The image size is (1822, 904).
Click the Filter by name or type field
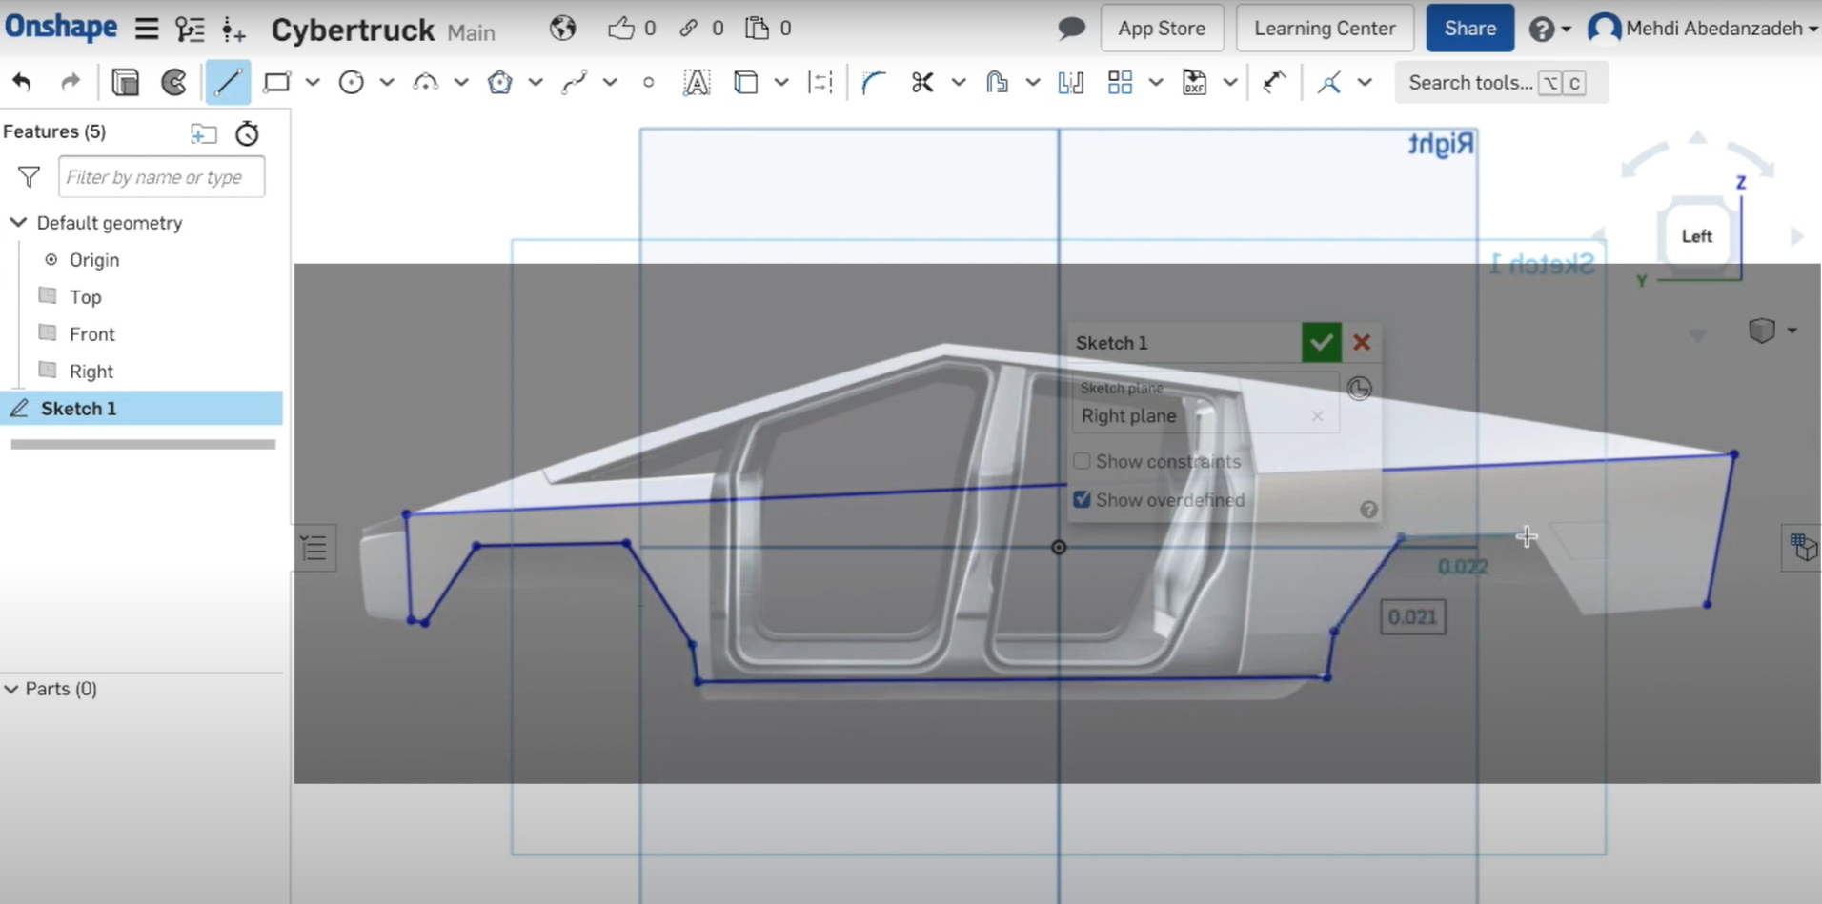[x=160, y=176]
